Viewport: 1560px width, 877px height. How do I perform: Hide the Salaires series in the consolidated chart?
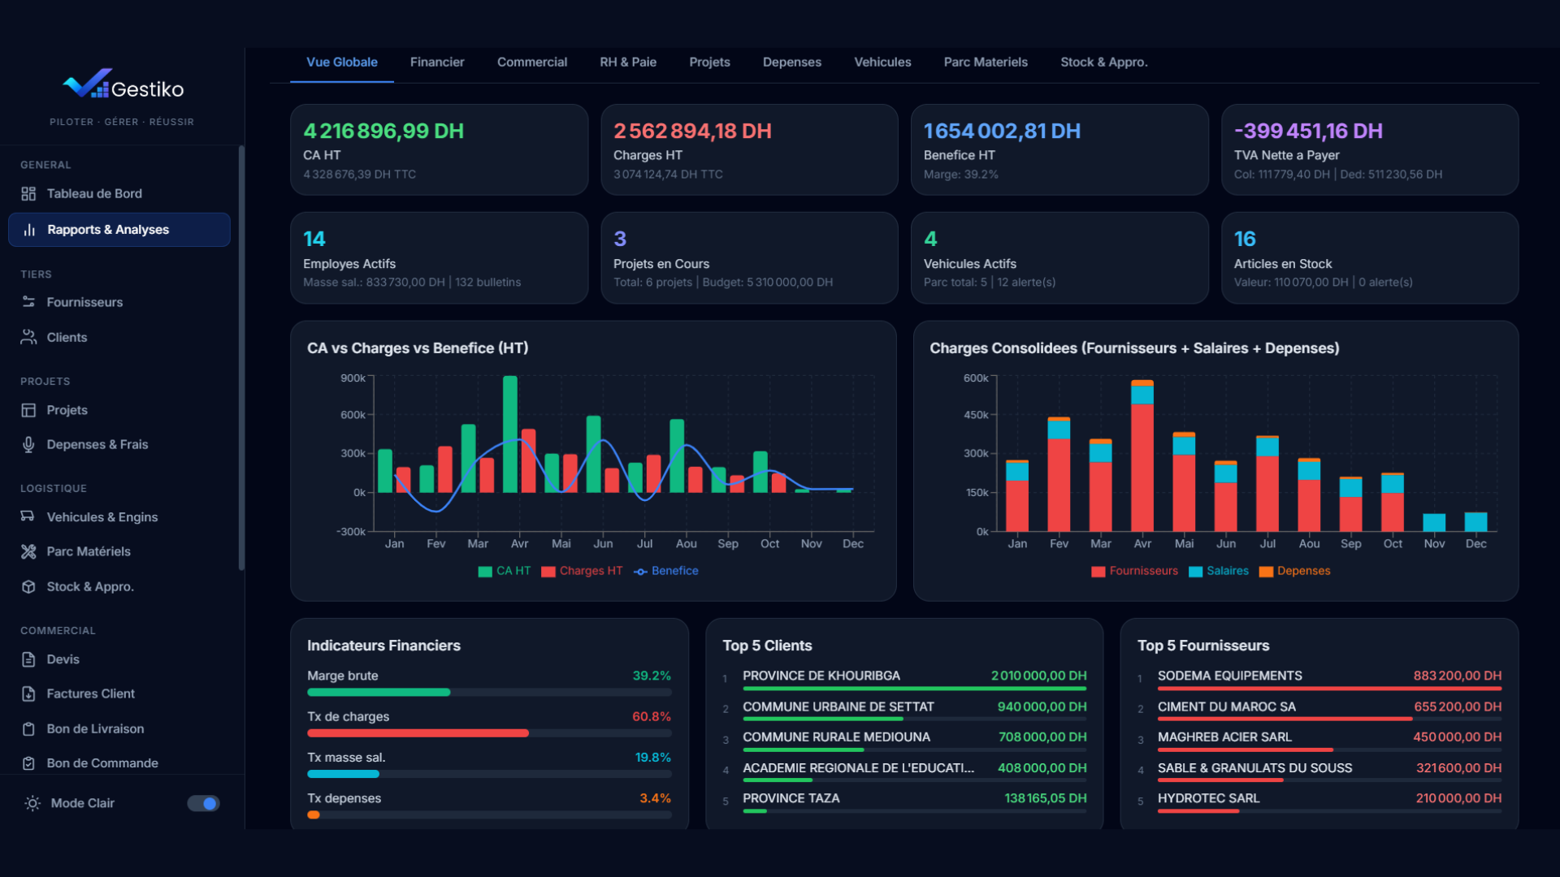(1220, 571)
